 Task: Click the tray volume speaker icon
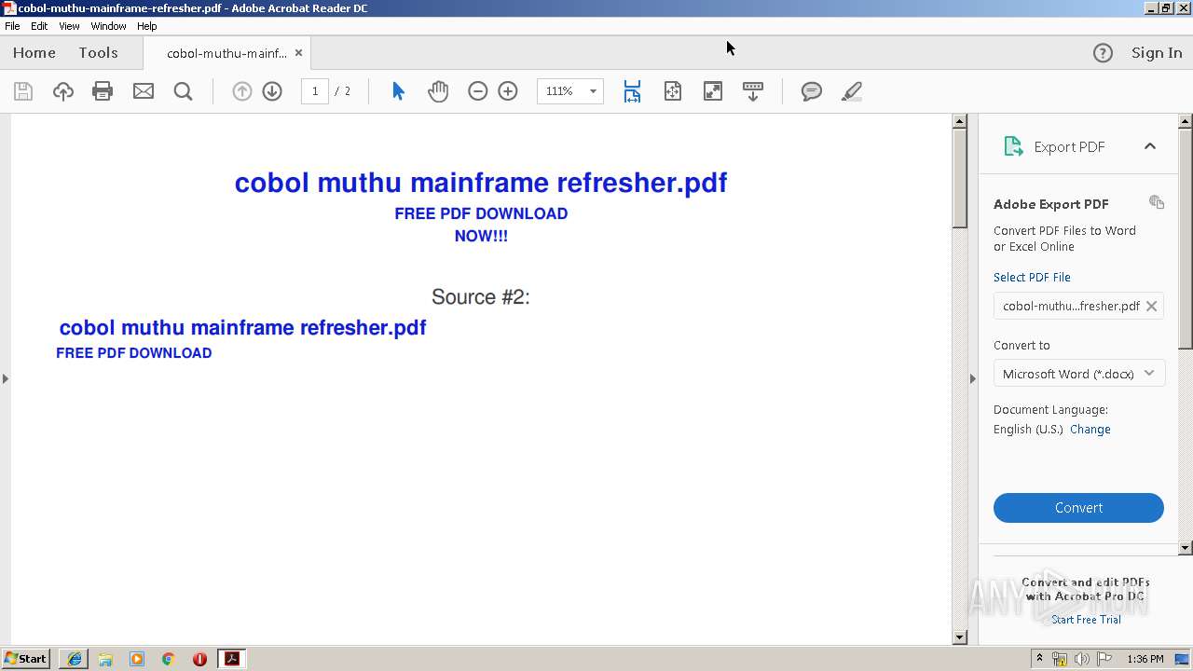coord(1081,659)
